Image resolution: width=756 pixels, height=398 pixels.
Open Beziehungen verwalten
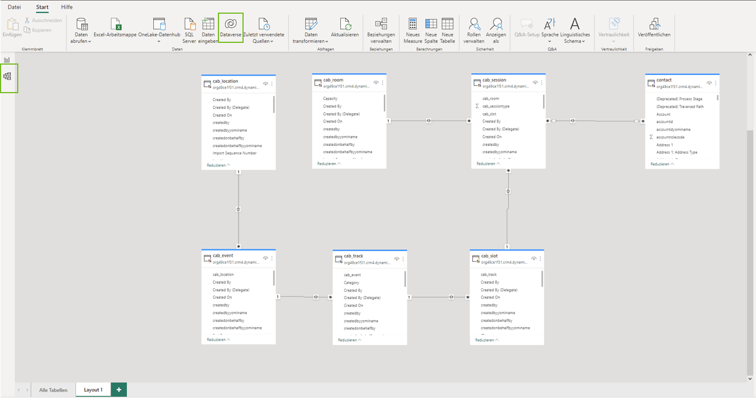coord(381,30)
